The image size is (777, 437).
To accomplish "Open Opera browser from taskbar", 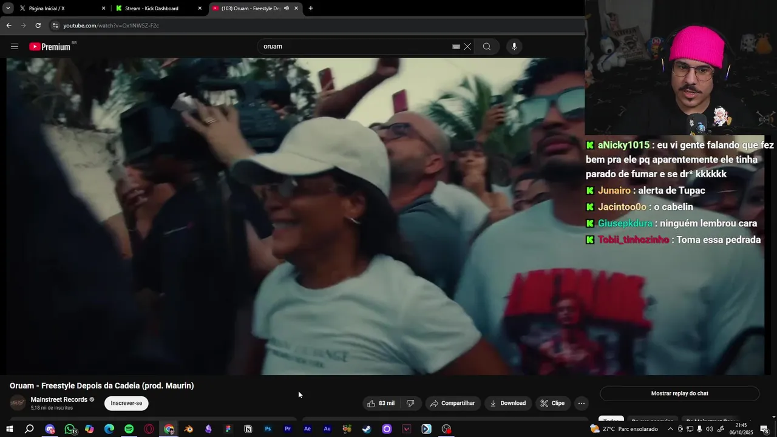I will coord(149,429).
